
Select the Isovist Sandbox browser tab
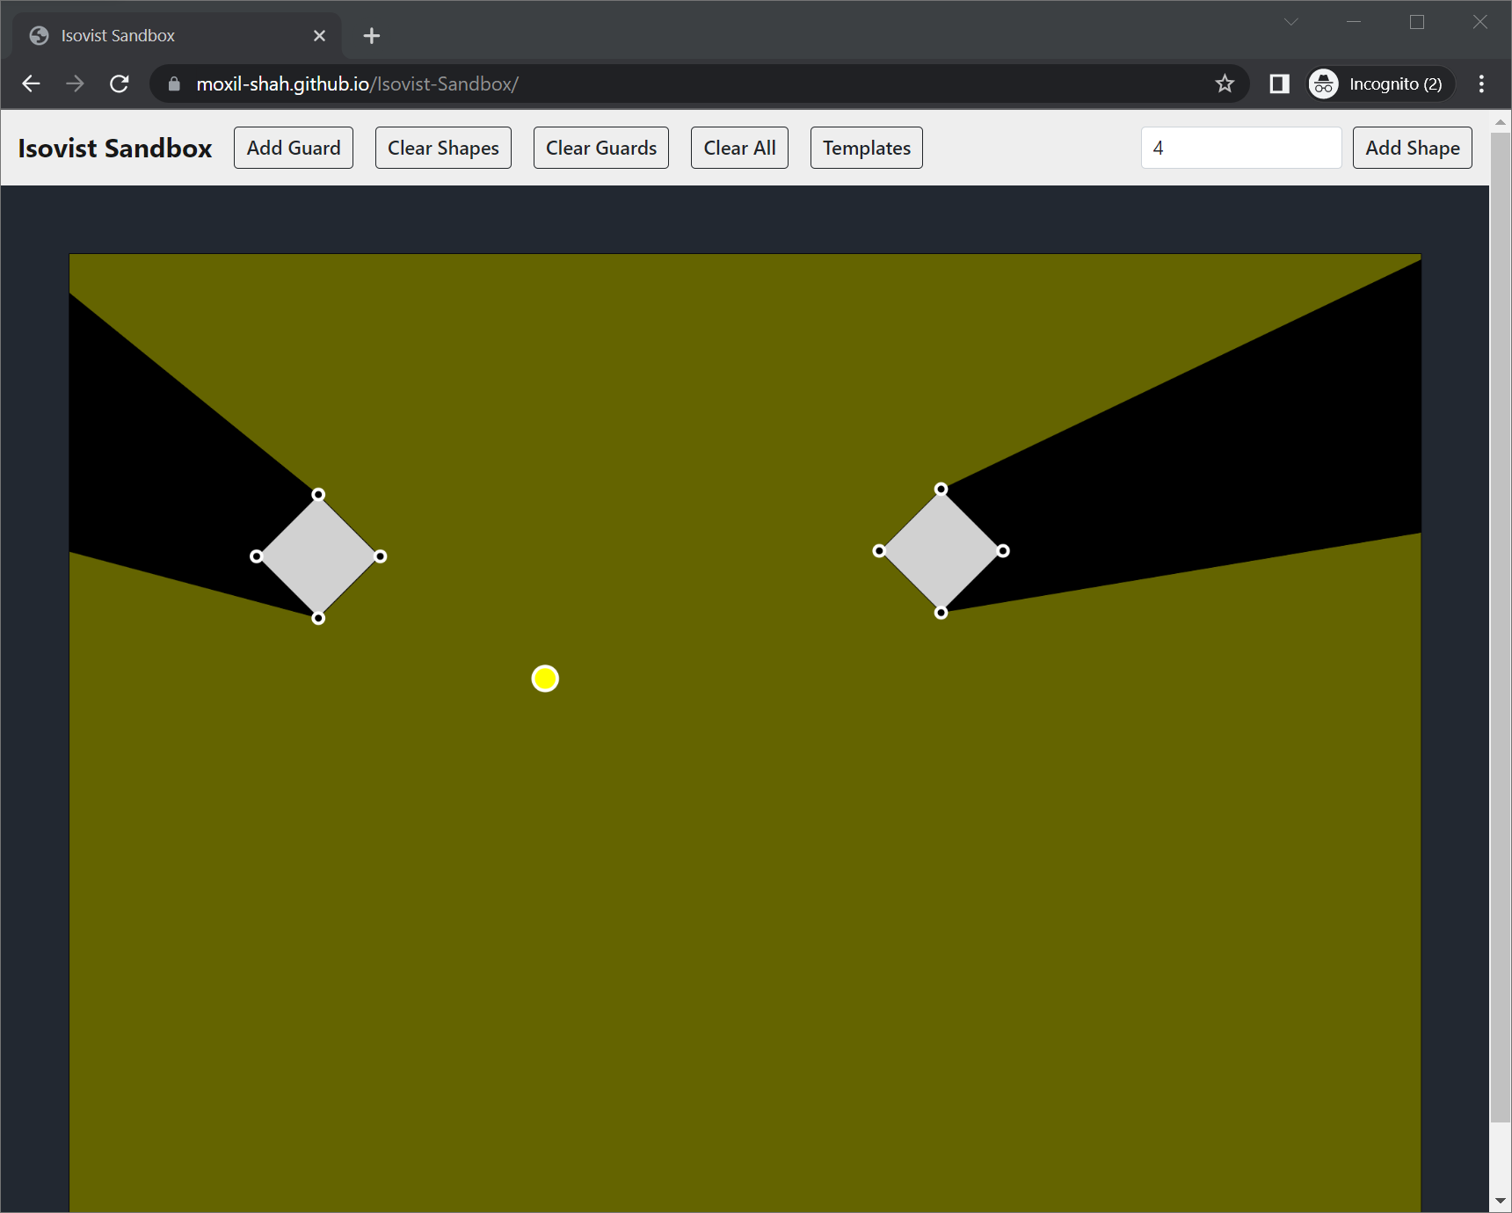point(176,36)
